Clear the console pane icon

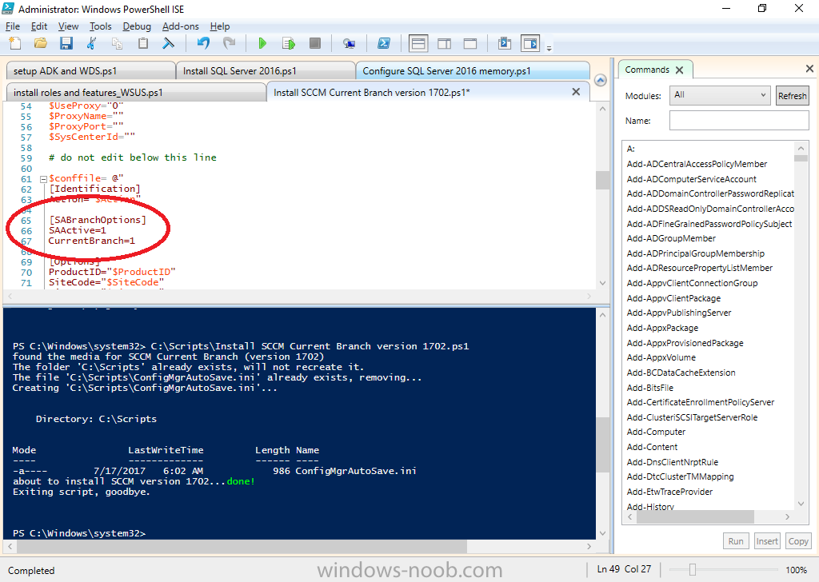pyautogui.click(x=168, y=44)
